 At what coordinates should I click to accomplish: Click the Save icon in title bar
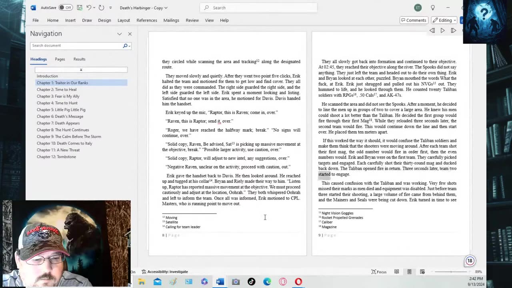pos(80,8)
